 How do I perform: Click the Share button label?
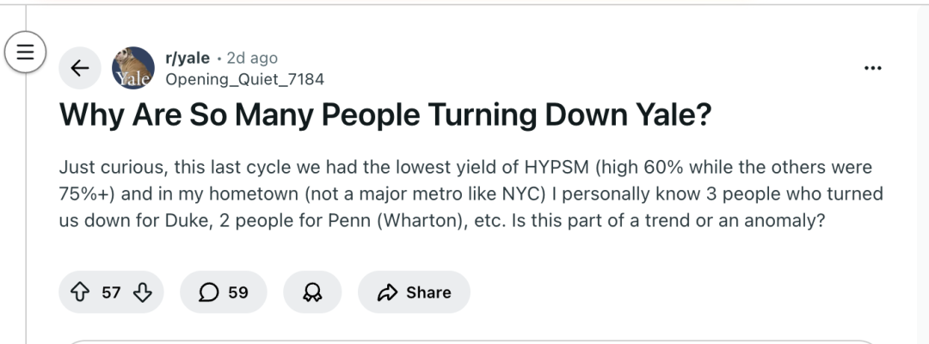click(x=428, y=292)
